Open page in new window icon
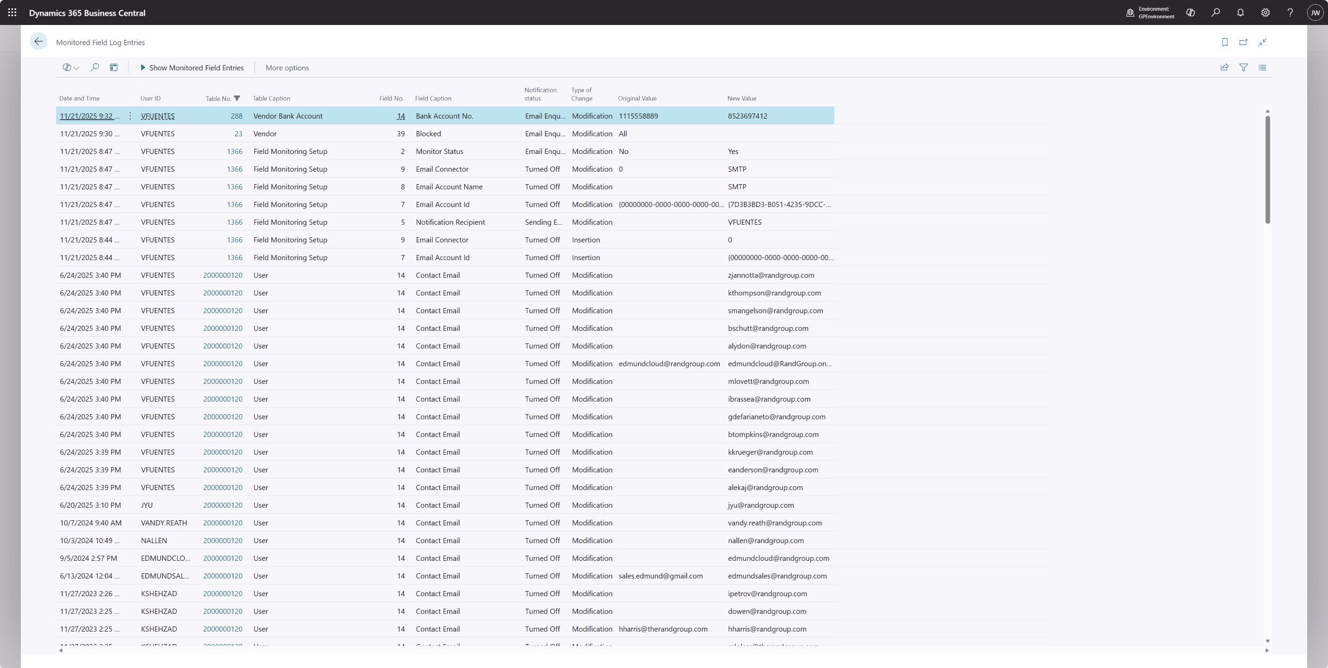The height and width of the screenshot is (668, 1328). coord(1244,42)
